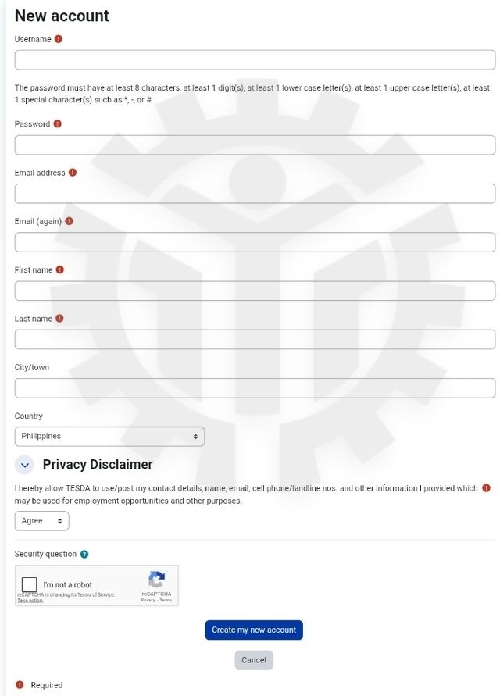The width and height of the screenshot is (500, 696).
Task: Open the Country dropdown showing Philippines
Action: pos(109,436)
